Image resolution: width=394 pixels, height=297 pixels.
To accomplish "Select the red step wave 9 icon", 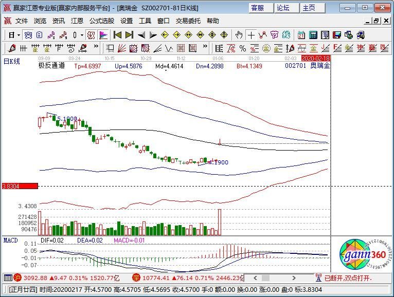I will point(63,35).
